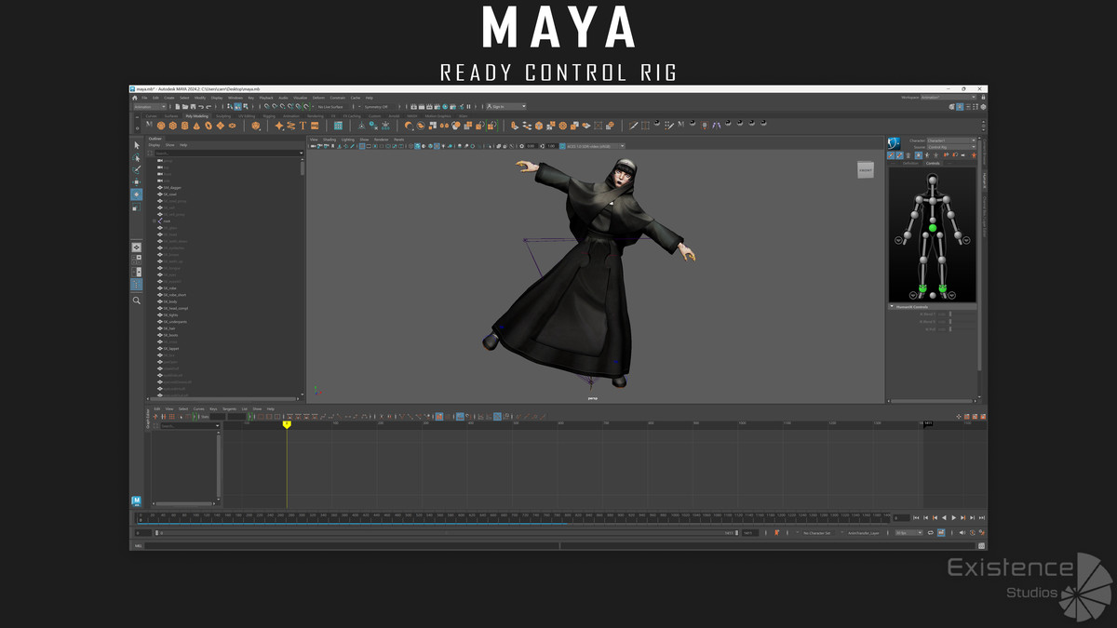Image resolution: width=1117 pixels, height=628 pixels.
Task: Select the green hips effector on rig
Action: (x=932, y=228)
